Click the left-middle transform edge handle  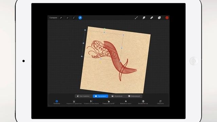click(83, 43)
